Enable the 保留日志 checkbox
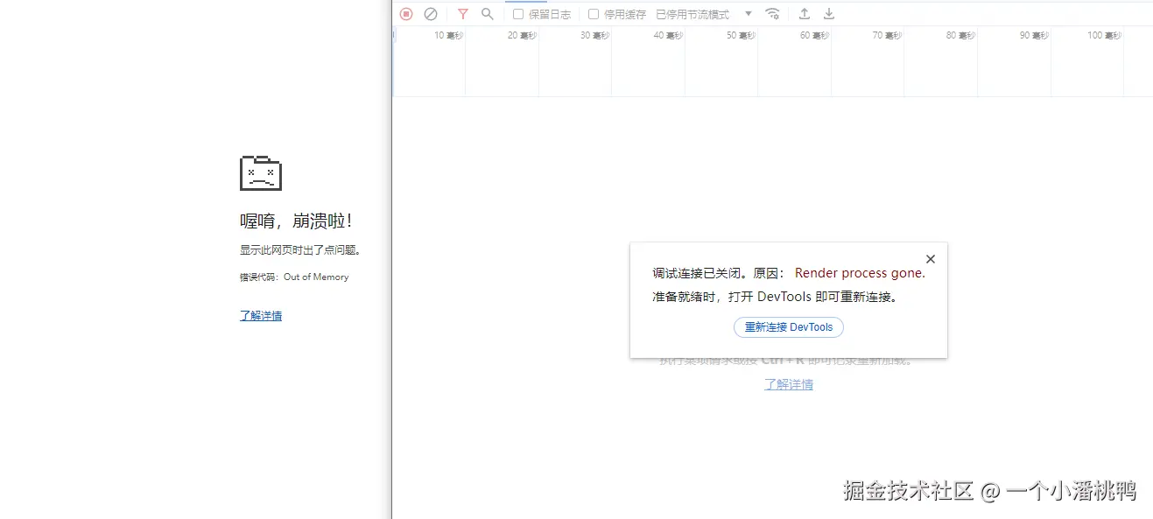 click(x=517, y=13)
